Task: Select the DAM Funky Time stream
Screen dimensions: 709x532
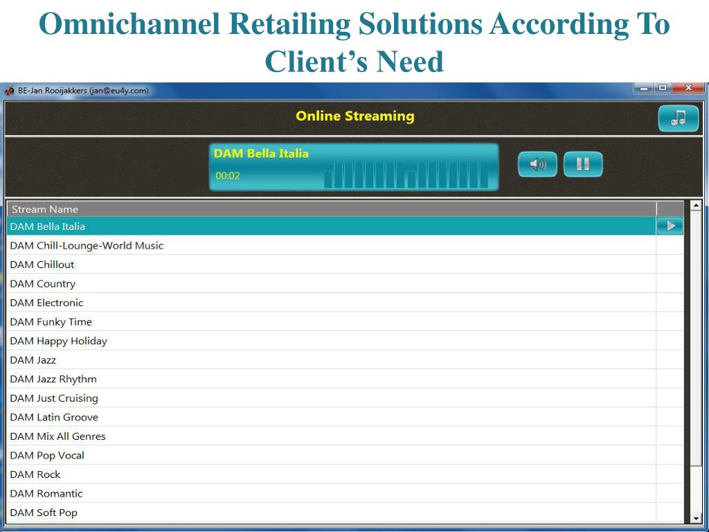Action: coord(332,321)
